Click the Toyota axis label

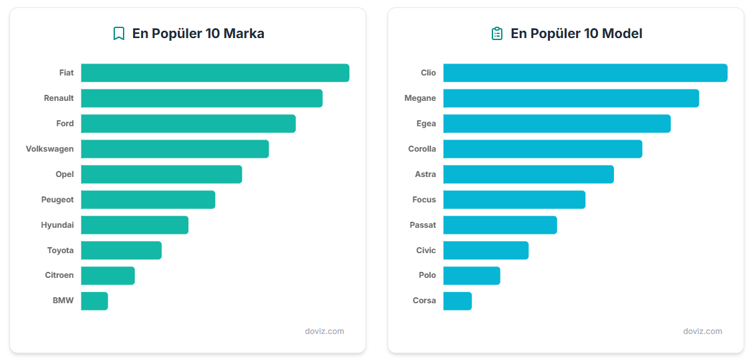pos(60,250)
